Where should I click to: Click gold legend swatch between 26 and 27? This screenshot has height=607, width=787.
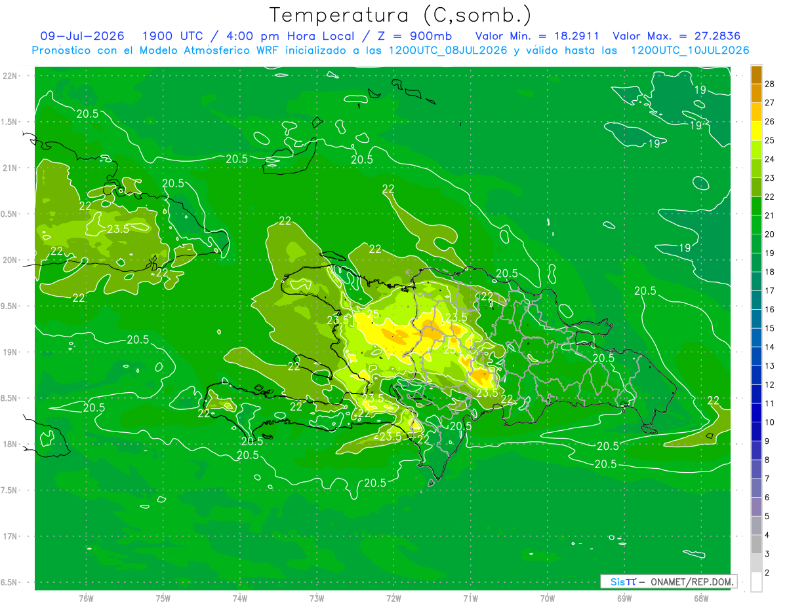tap(756, 112)
